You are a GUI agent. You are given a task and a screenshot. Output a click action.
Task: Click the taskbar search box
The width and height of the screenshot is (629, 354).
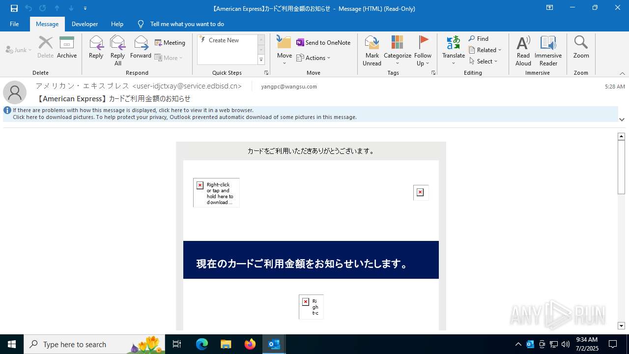[x=94, y=344]
